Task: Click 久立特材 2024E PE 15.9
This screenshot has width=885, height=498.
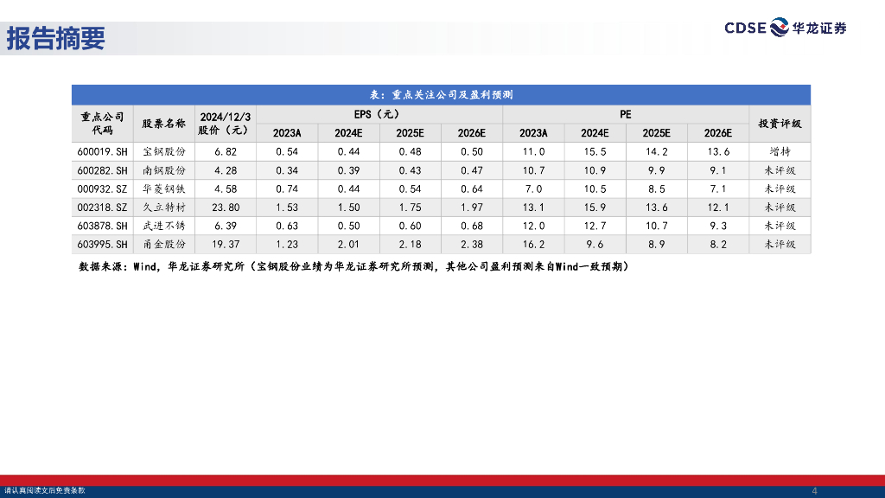Action: [595, 207]
